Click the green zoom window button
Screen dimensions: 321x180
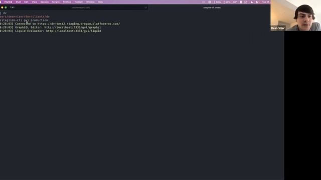[6, 7]
